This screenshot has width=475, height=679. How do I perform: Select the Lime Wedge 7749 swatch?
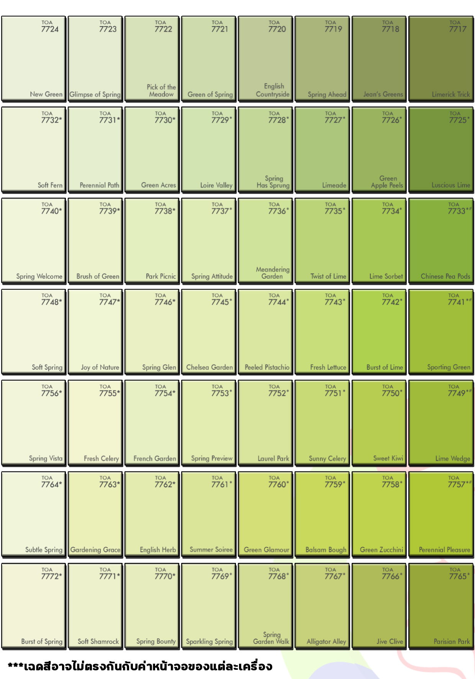pyautogui.click(x=441, y=423)
